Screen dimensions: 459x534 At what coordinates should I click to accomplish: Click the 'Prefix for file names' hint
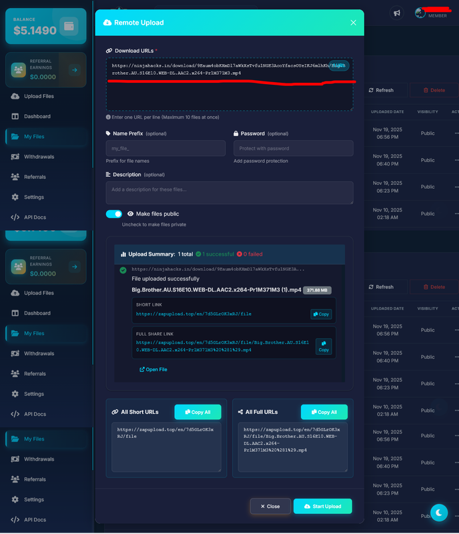coord(127,161)
